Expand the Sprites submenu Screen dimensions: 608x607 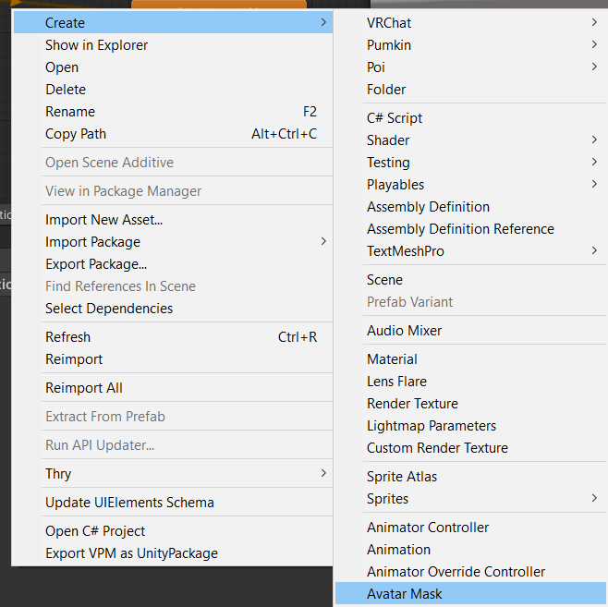(470, 499)
